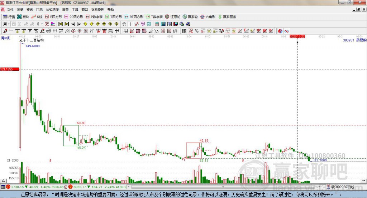Open 六角形 hexagon tool
The height and width of the screenshot is (198, 367).
[208, 17]
